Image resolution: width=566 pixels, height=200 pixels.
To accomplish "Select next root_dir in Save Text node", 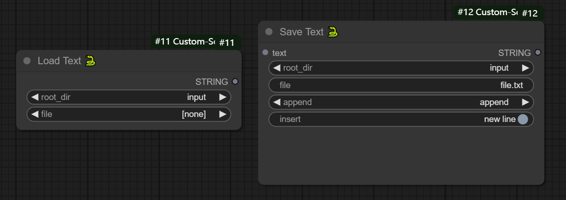I will pos(525,68).
